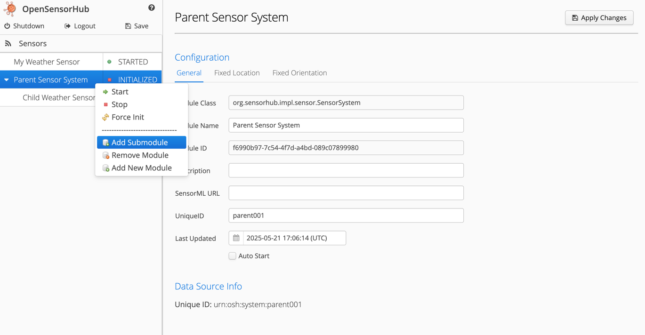Image resolution: width=645 pixels, height=335 pixels.
Task: Click the Save button in sidebar
Action: (x=137, y=26)
